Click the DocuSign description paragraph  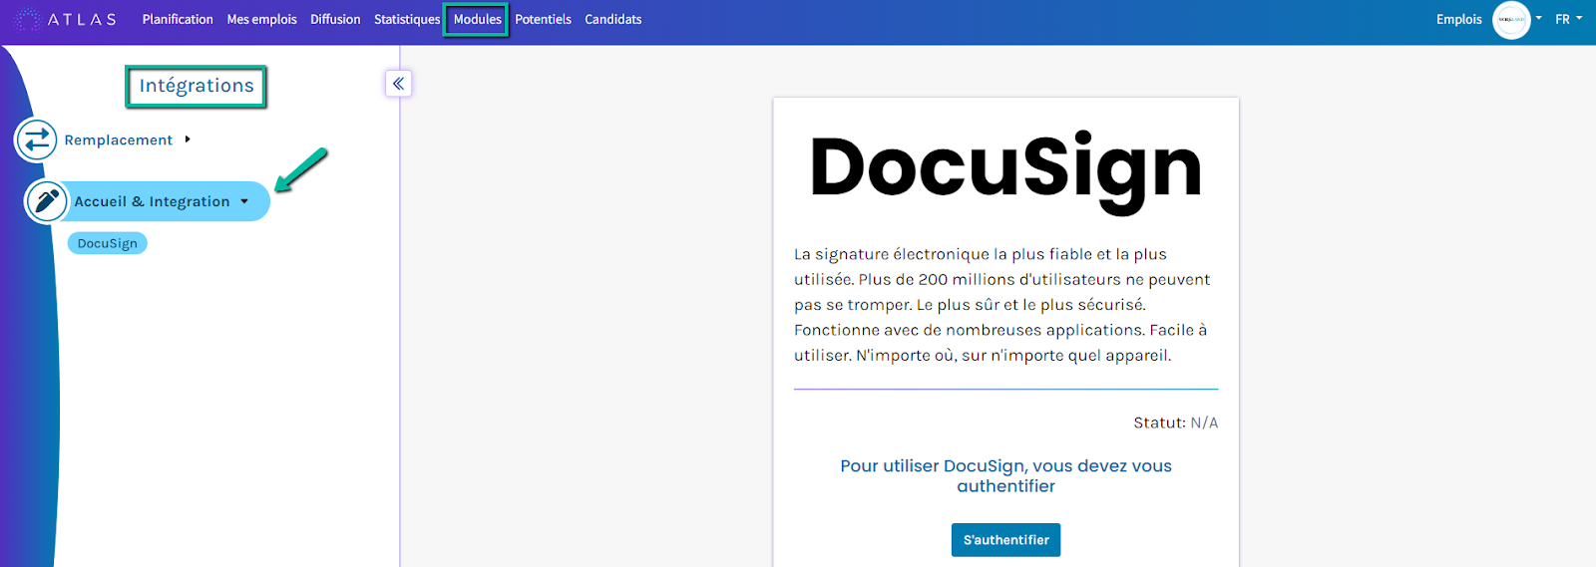pyautogui.click(x=1002, y=305)
